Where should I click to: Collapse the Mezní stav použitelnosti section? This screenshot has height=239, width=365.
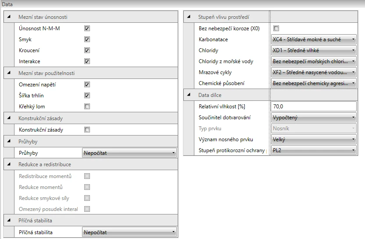(9, 73)
